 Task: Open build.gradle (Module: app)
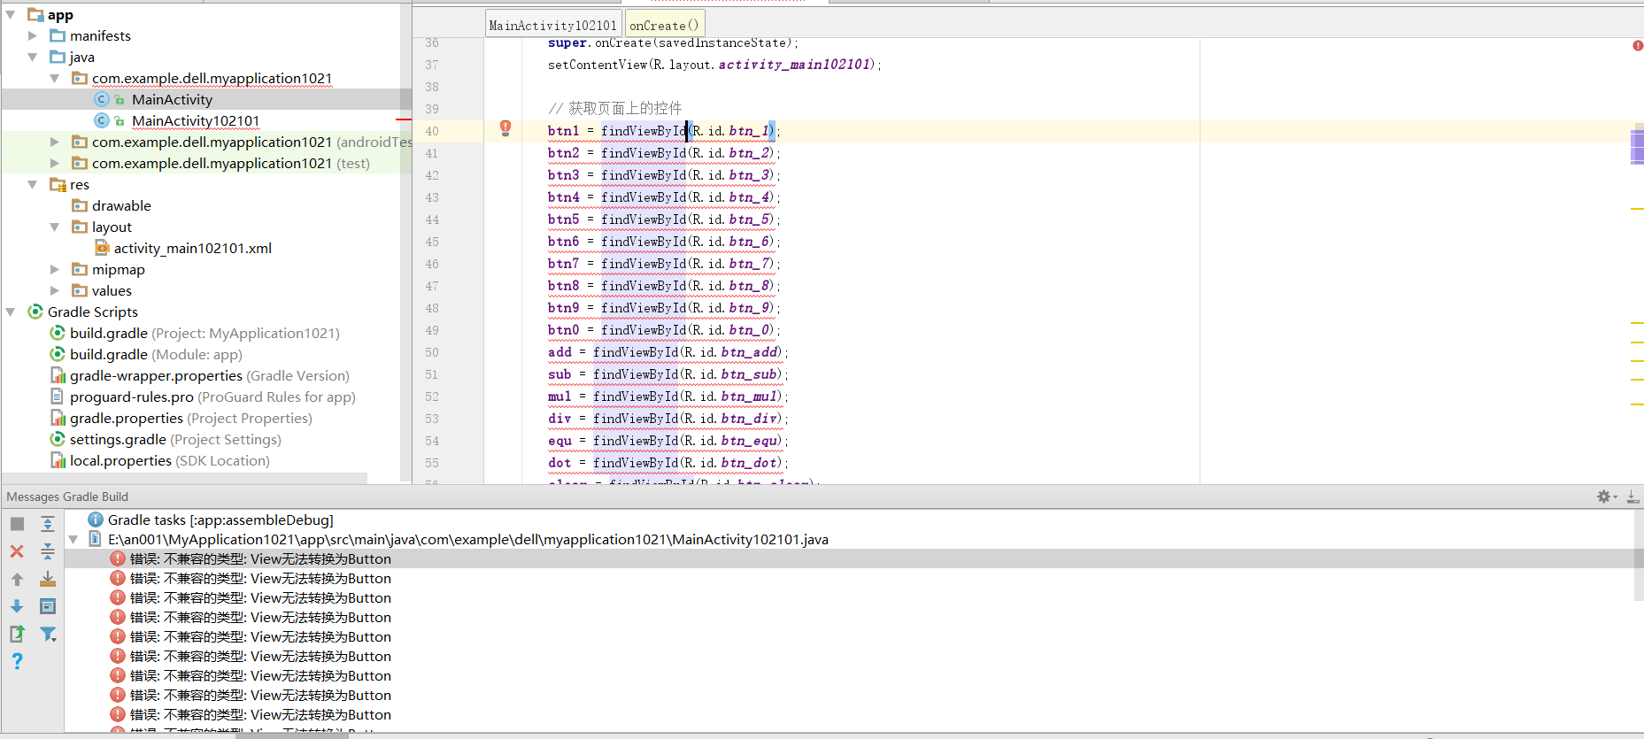coord(156,354)
